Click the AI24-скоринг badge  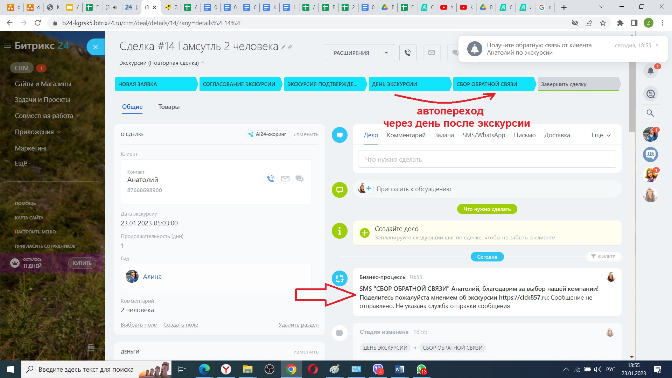(x=268, y=134)
